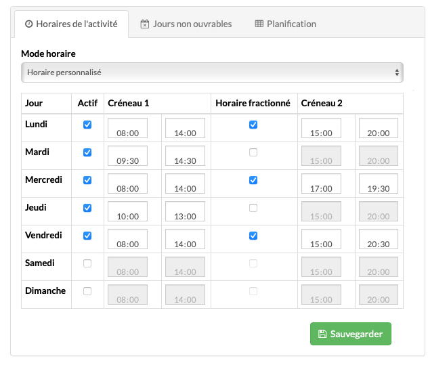Enable Horaire fractionné for Mardi
This screenshot has height=367, width=428.
pyautogui.click(x=253, y=152)
